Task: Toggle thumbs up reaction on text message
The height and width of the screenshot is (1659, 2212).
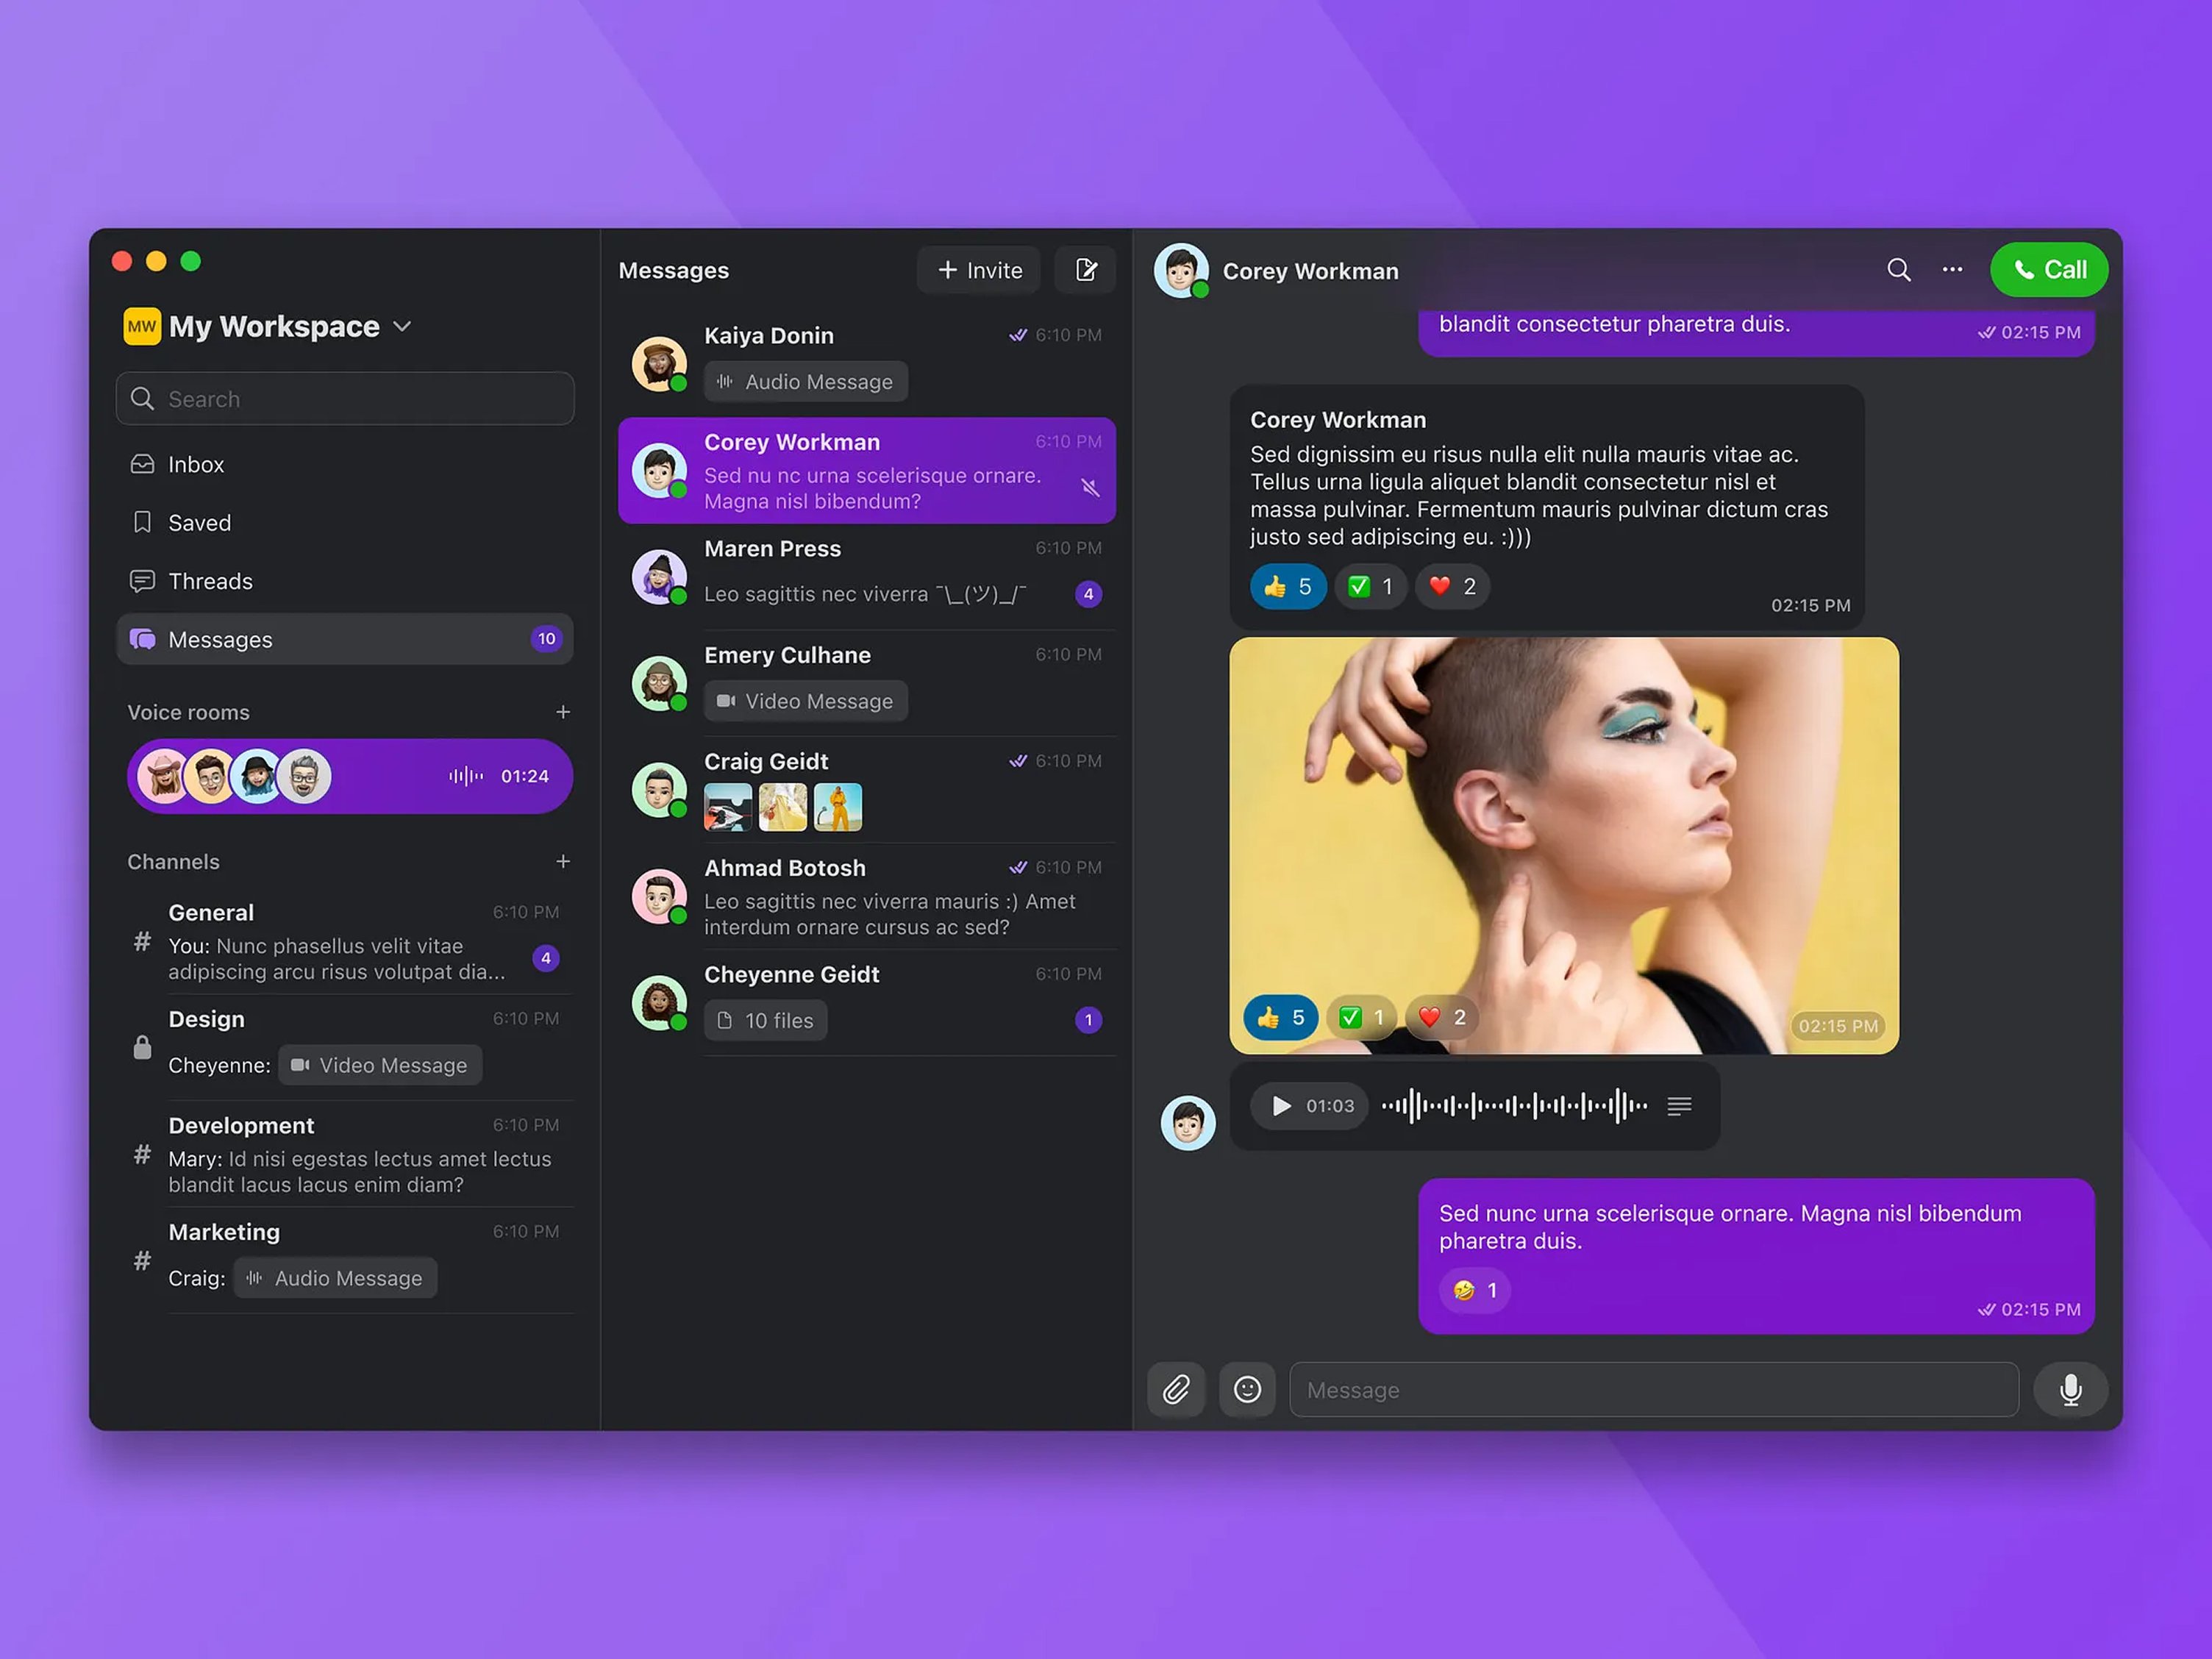Action: coord(1287,586)
